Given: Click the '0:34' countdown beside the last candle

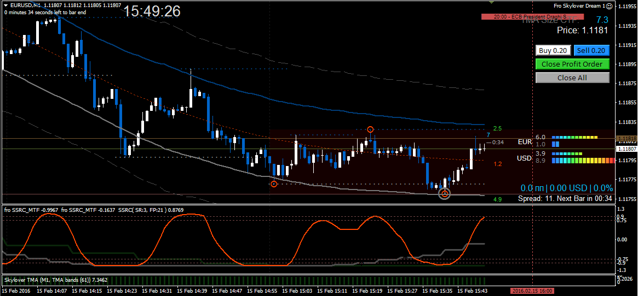Looking at the screenshot, I should [498, 142].
